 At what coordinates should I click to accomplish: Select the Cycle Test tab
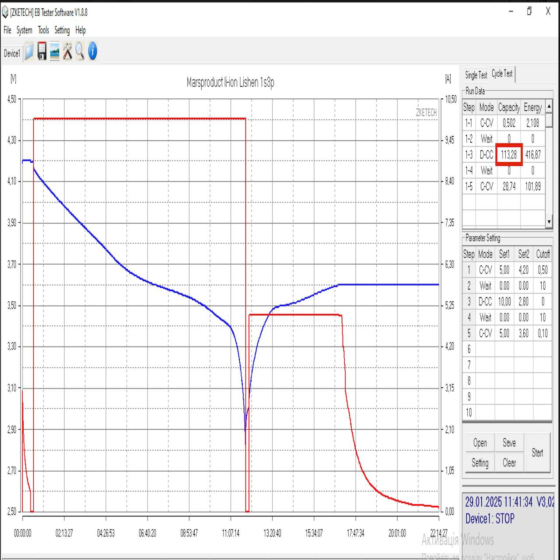point(502,74)
